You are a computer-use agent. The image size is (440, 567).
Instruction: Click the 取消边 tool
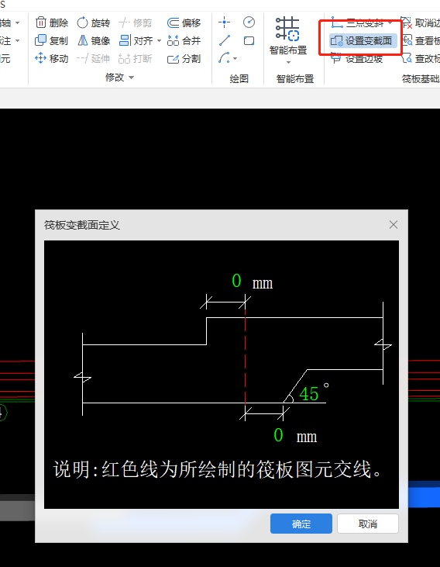[x=421, y=23]
